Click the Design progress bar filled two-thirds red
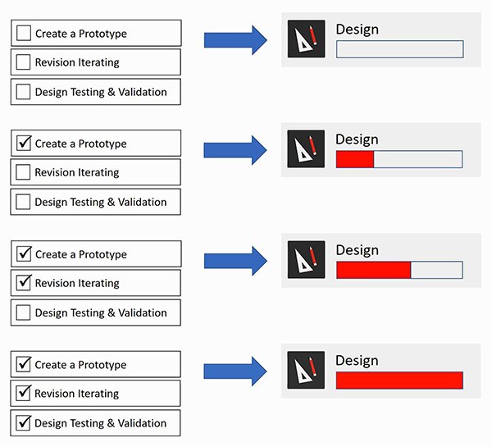 pyautogui.click(x=399, y=269)
